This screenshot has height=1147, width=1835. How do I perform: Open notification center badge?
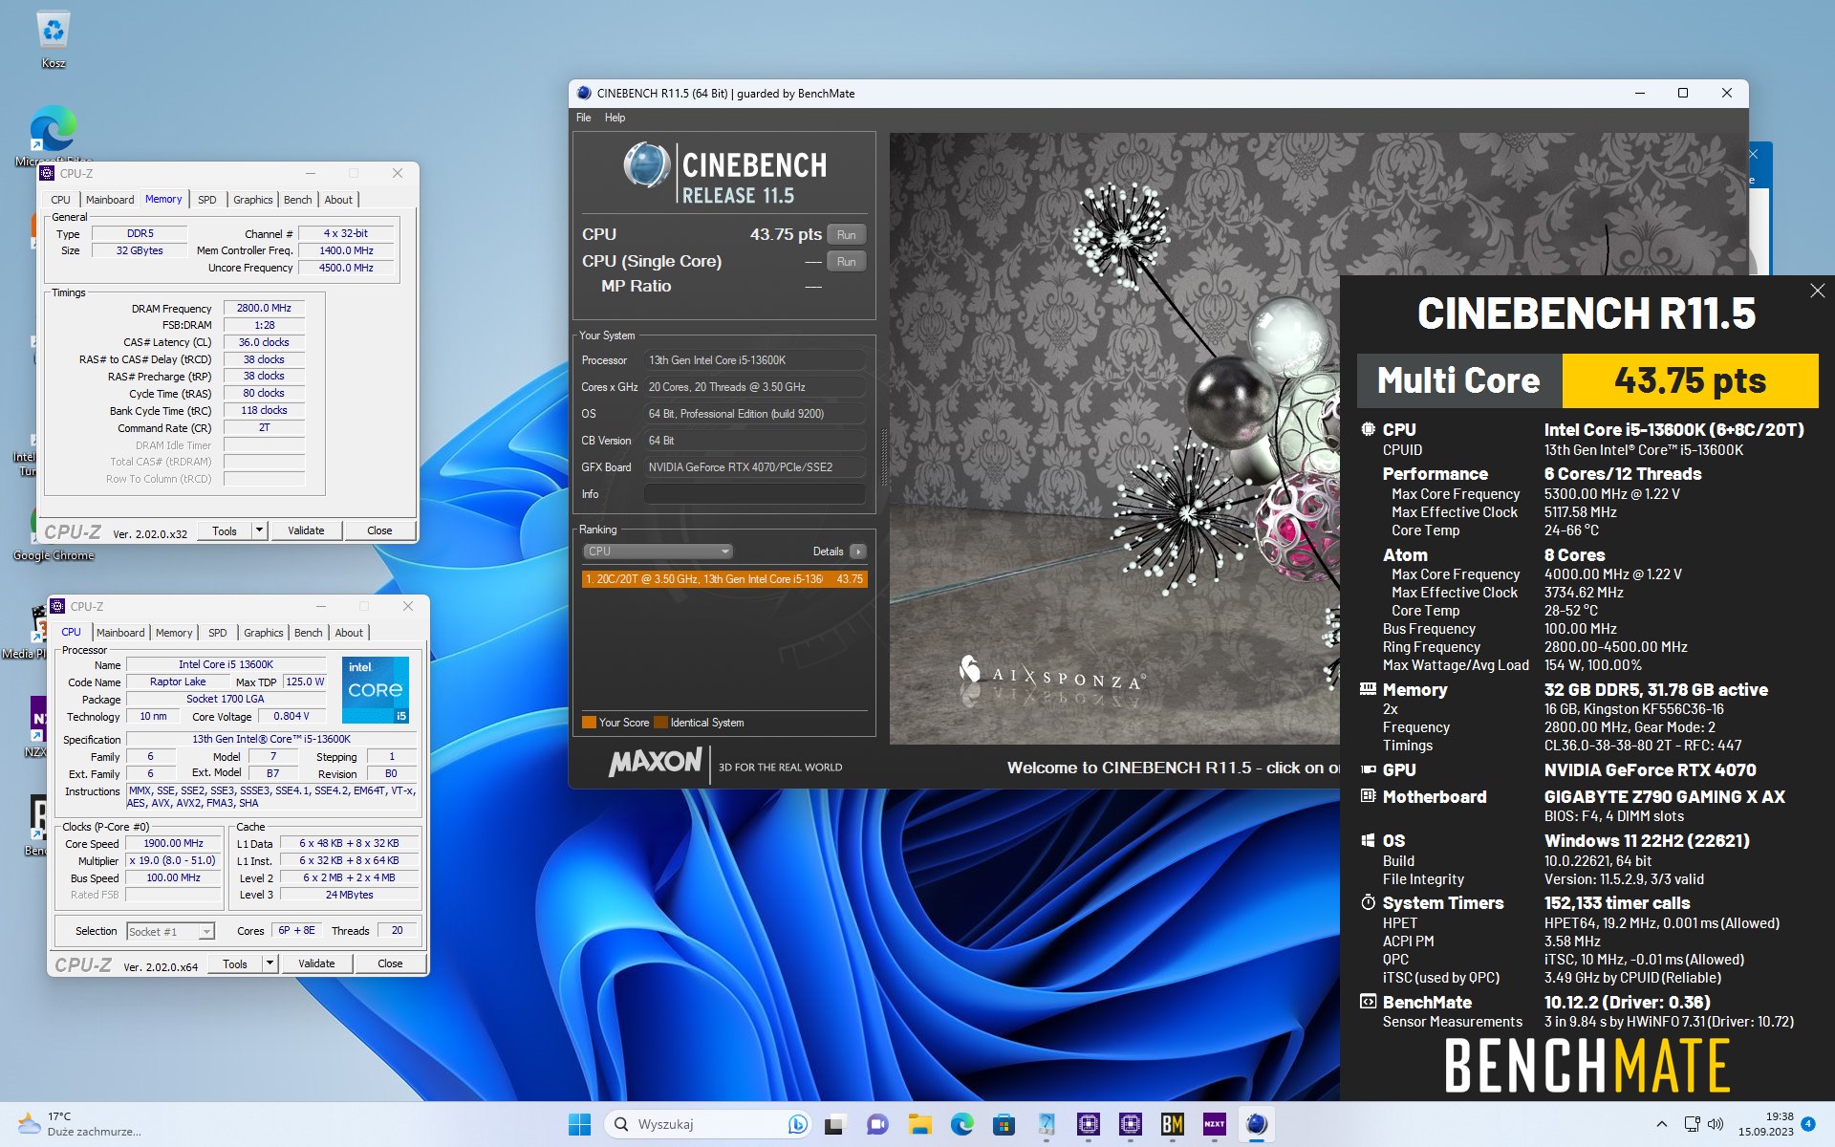(x=1807, y=1124)
